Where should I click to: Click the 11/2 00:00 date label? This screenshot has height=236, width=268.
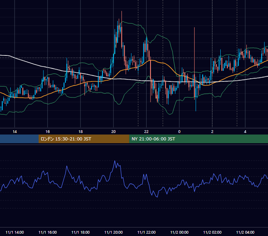pyautogui.click(x=179, y=232)
